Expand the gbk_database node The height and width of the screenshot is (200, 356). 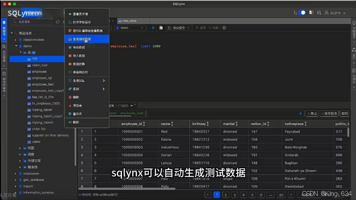coord(16,180)
